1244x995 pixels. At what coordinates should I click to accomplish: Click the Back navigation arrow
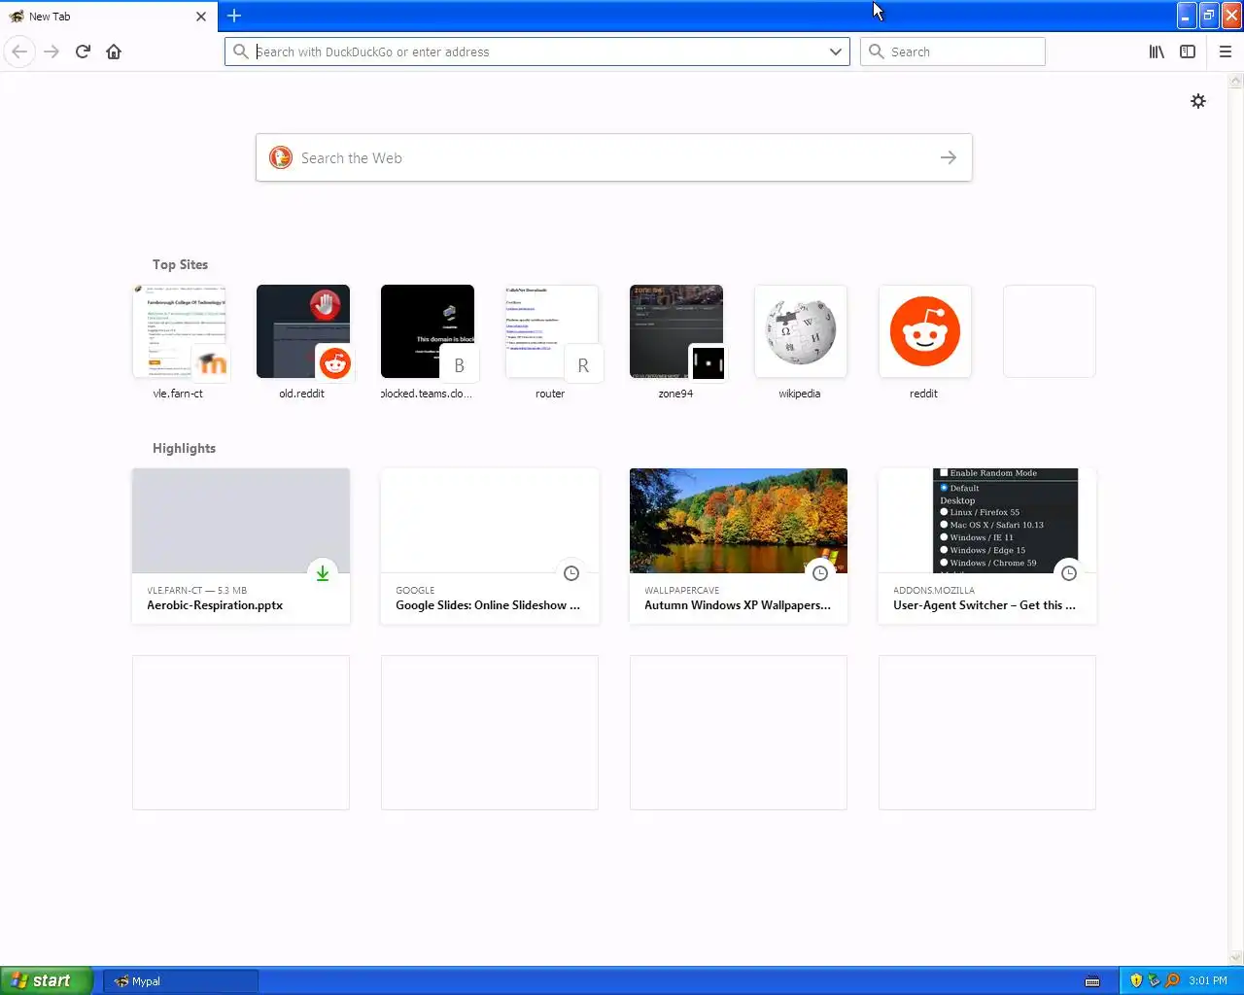19,51
